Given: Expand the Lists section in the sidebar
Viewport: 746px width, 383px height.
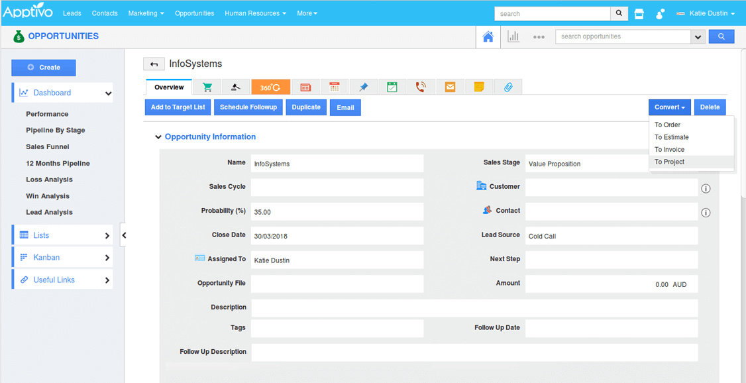Looking at the screenshot, I should click(x=62, y=235).
